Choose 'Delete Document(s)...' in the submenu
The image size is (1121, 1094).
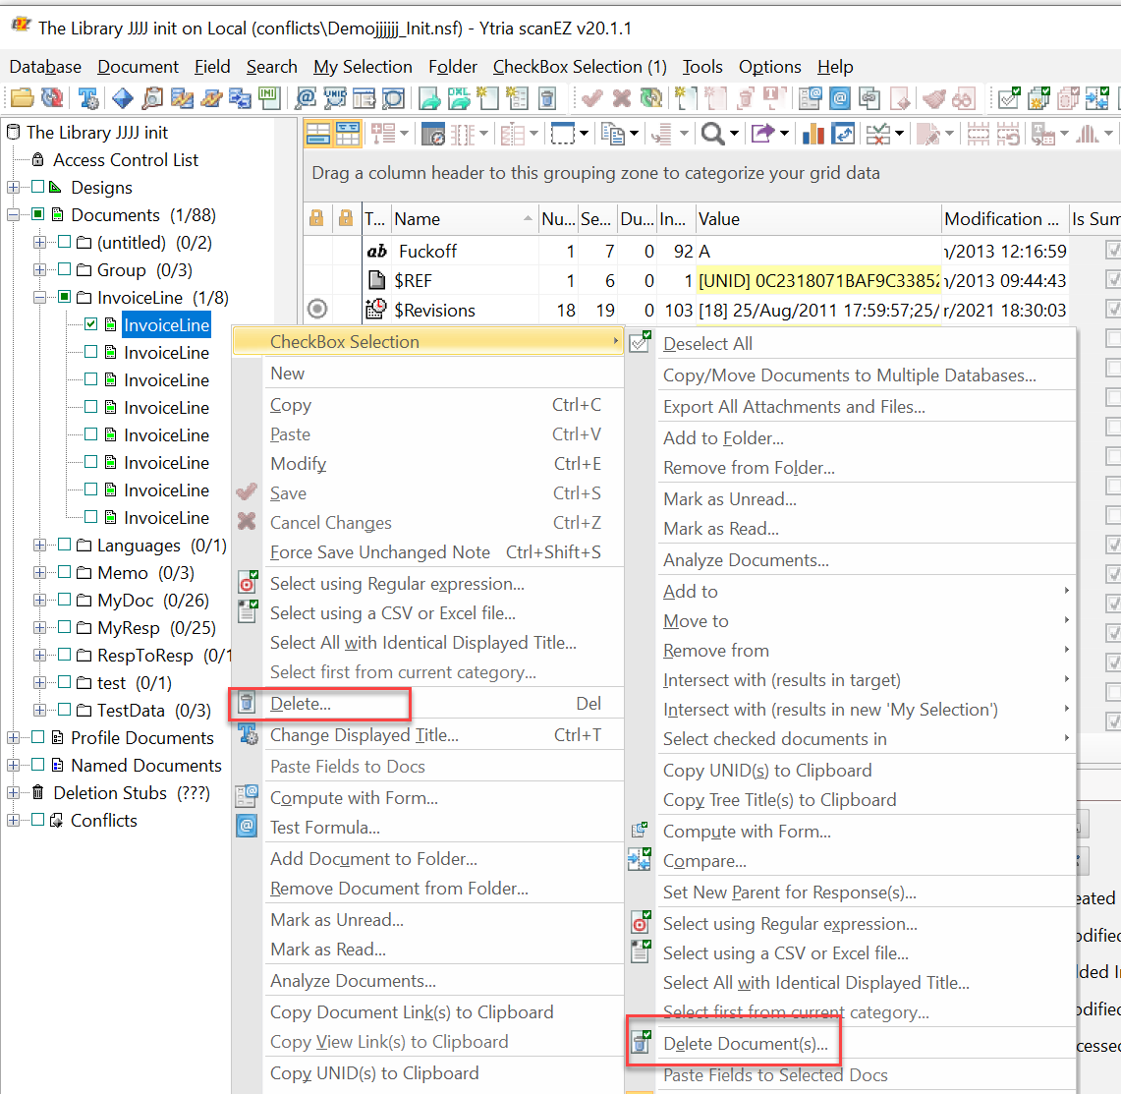745,1044
